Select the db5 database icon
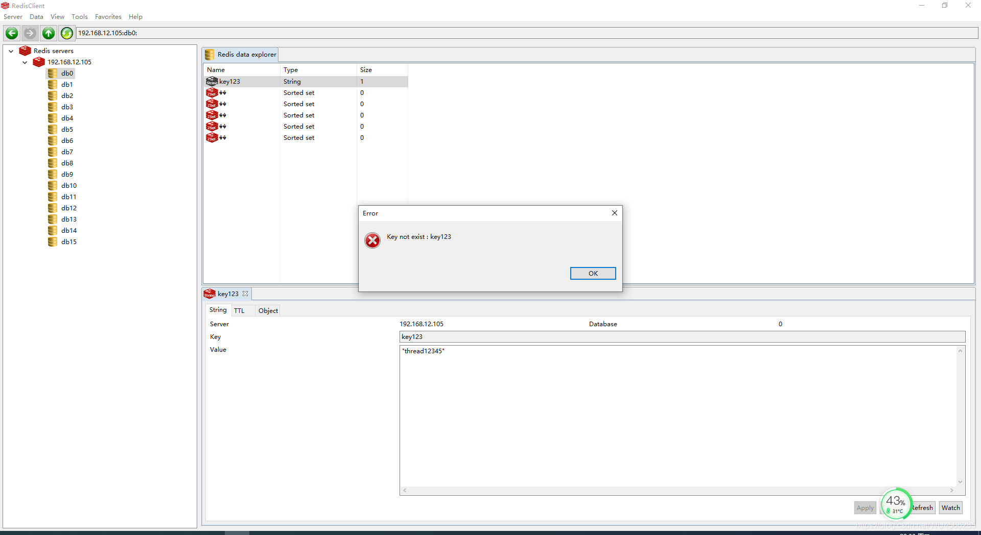The image size is (981, 535). click(53, 129)
